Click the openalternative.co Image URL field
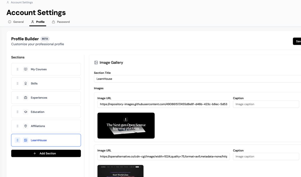Viewport: 301px width, 177px height. (x=164, y=156)
